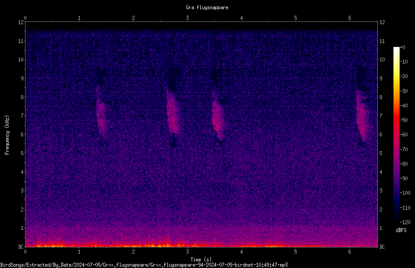415x268 pixels.
Task: Click '12' on the right frequency axis
Action: coord(382,22)
